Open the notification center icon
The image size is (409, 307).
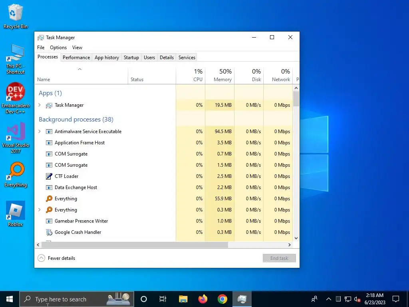pyautogui.click(x=396, y=299)
